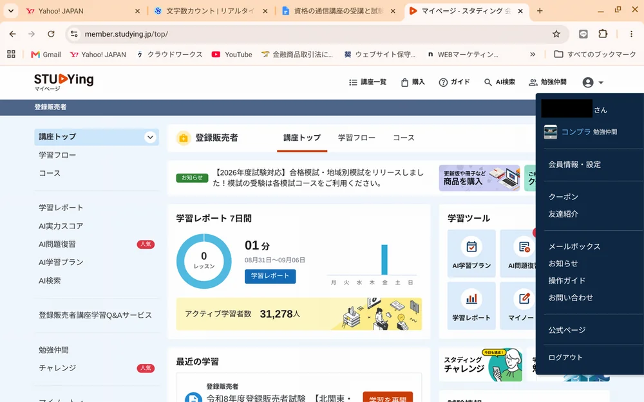Image resolution: width=644 pixels, height=402 pixels.
Task: Show hidden bookmarks with the double chevron
Action: click(533, 54)
